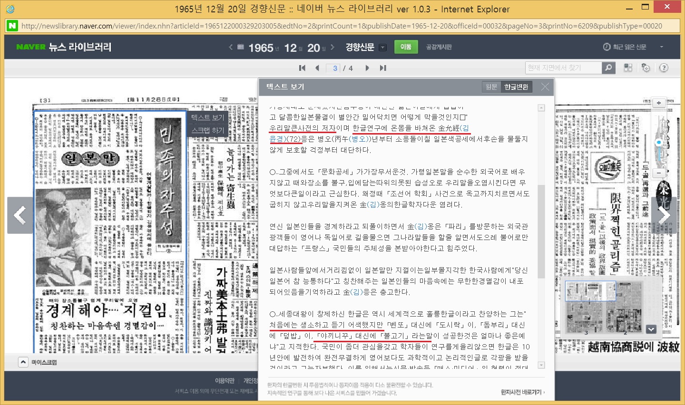Open the page grid view icon
This screenshot has height=405, width=685.
pos(628,68)
